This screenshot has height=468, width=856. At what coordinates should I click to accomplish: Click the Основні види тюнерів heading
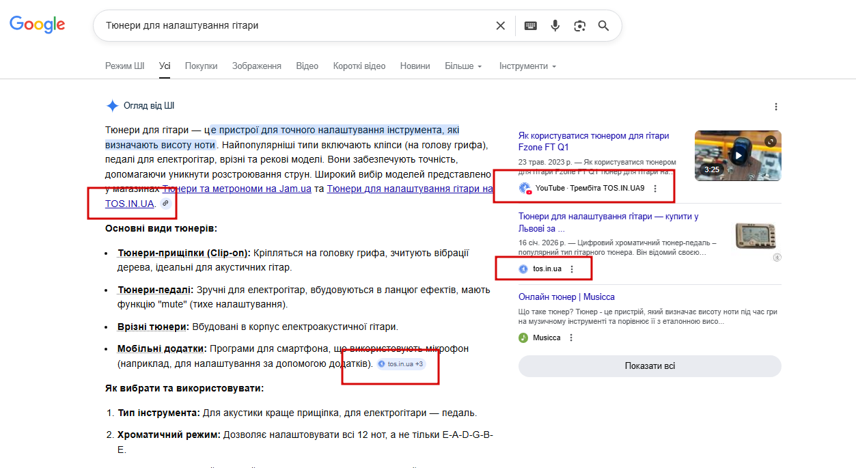click(161, 228)
